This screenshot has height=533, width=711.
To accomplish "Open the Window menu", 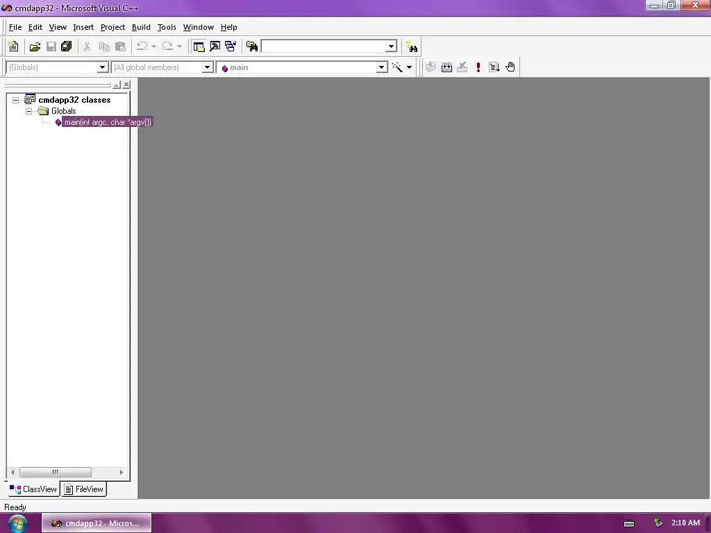I will click(x=198, y=27).
